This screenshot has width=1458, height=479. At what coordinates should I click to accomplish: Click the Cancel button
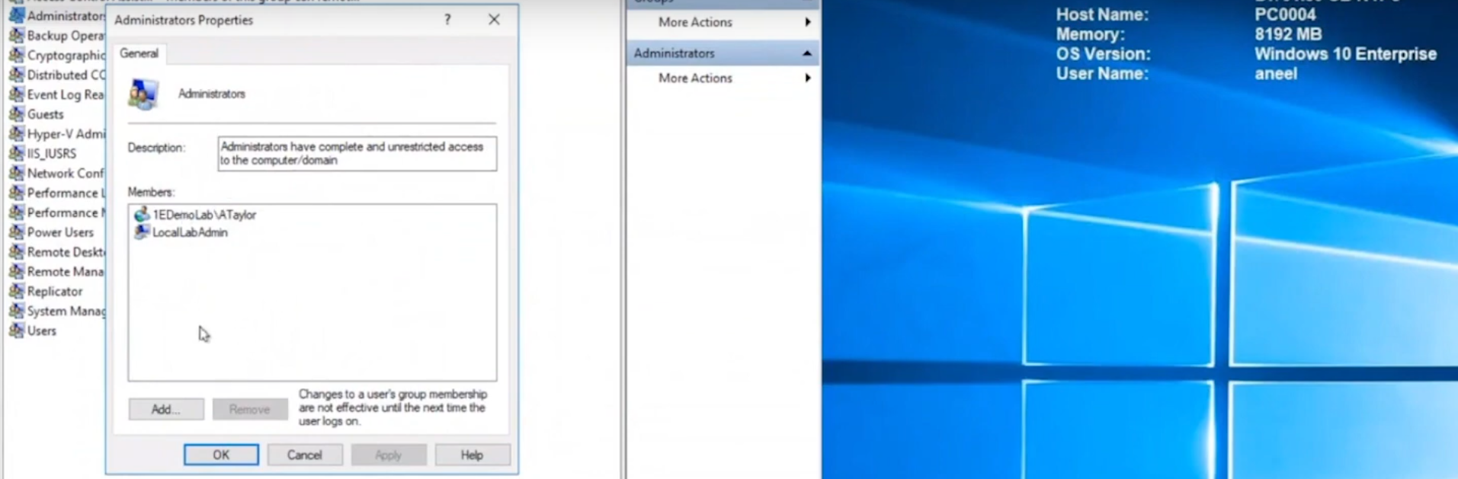(x=304, y=455)
